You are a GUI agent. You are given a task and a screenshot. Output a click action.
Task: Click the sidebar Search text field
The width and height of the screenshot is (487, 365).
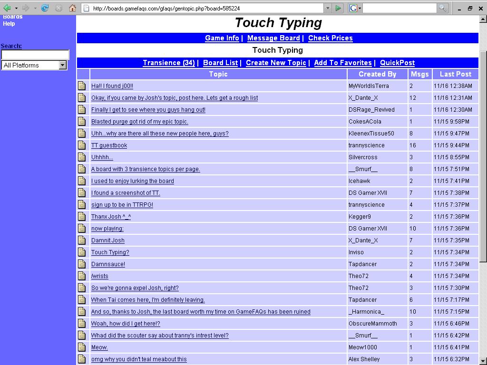(x=35, y=55)
